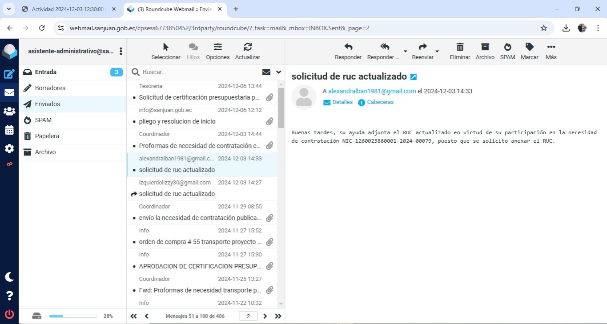Click the Responder reply icon

tap(348, 47)
